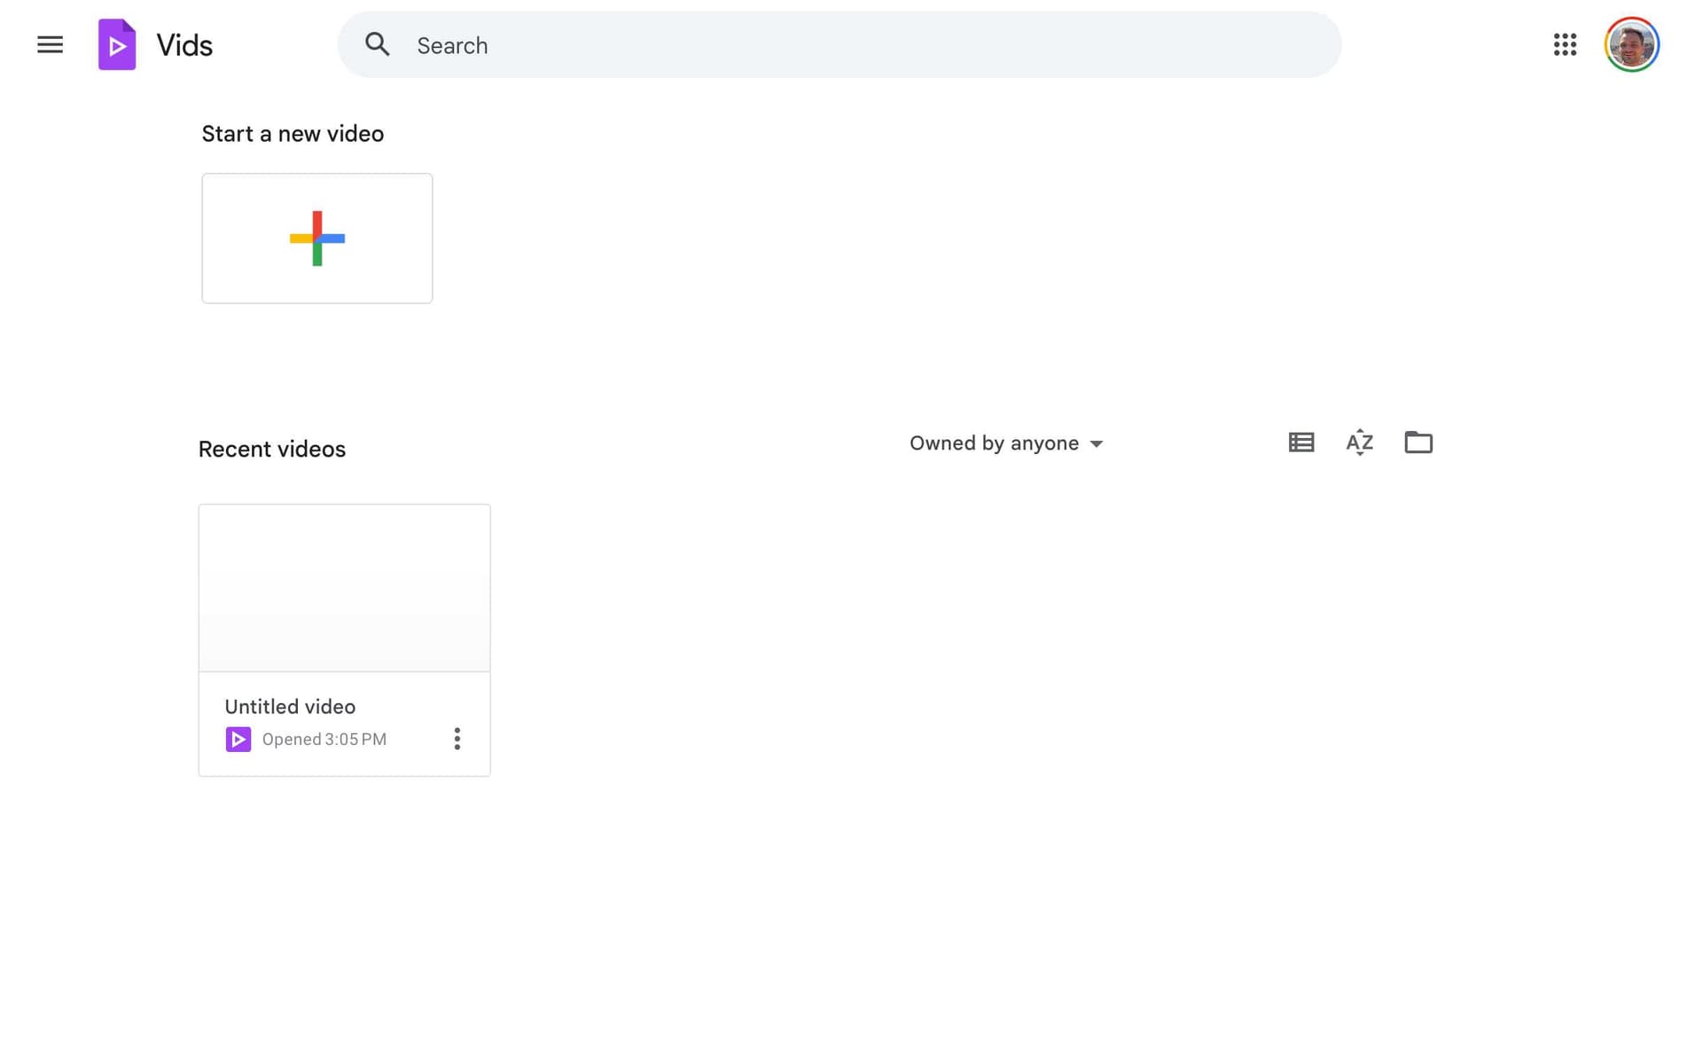Image resolution: width=1702 pixels, height=1049 pixels.
Task: Click the 'Untitled video' title
Action: point(290,707)
